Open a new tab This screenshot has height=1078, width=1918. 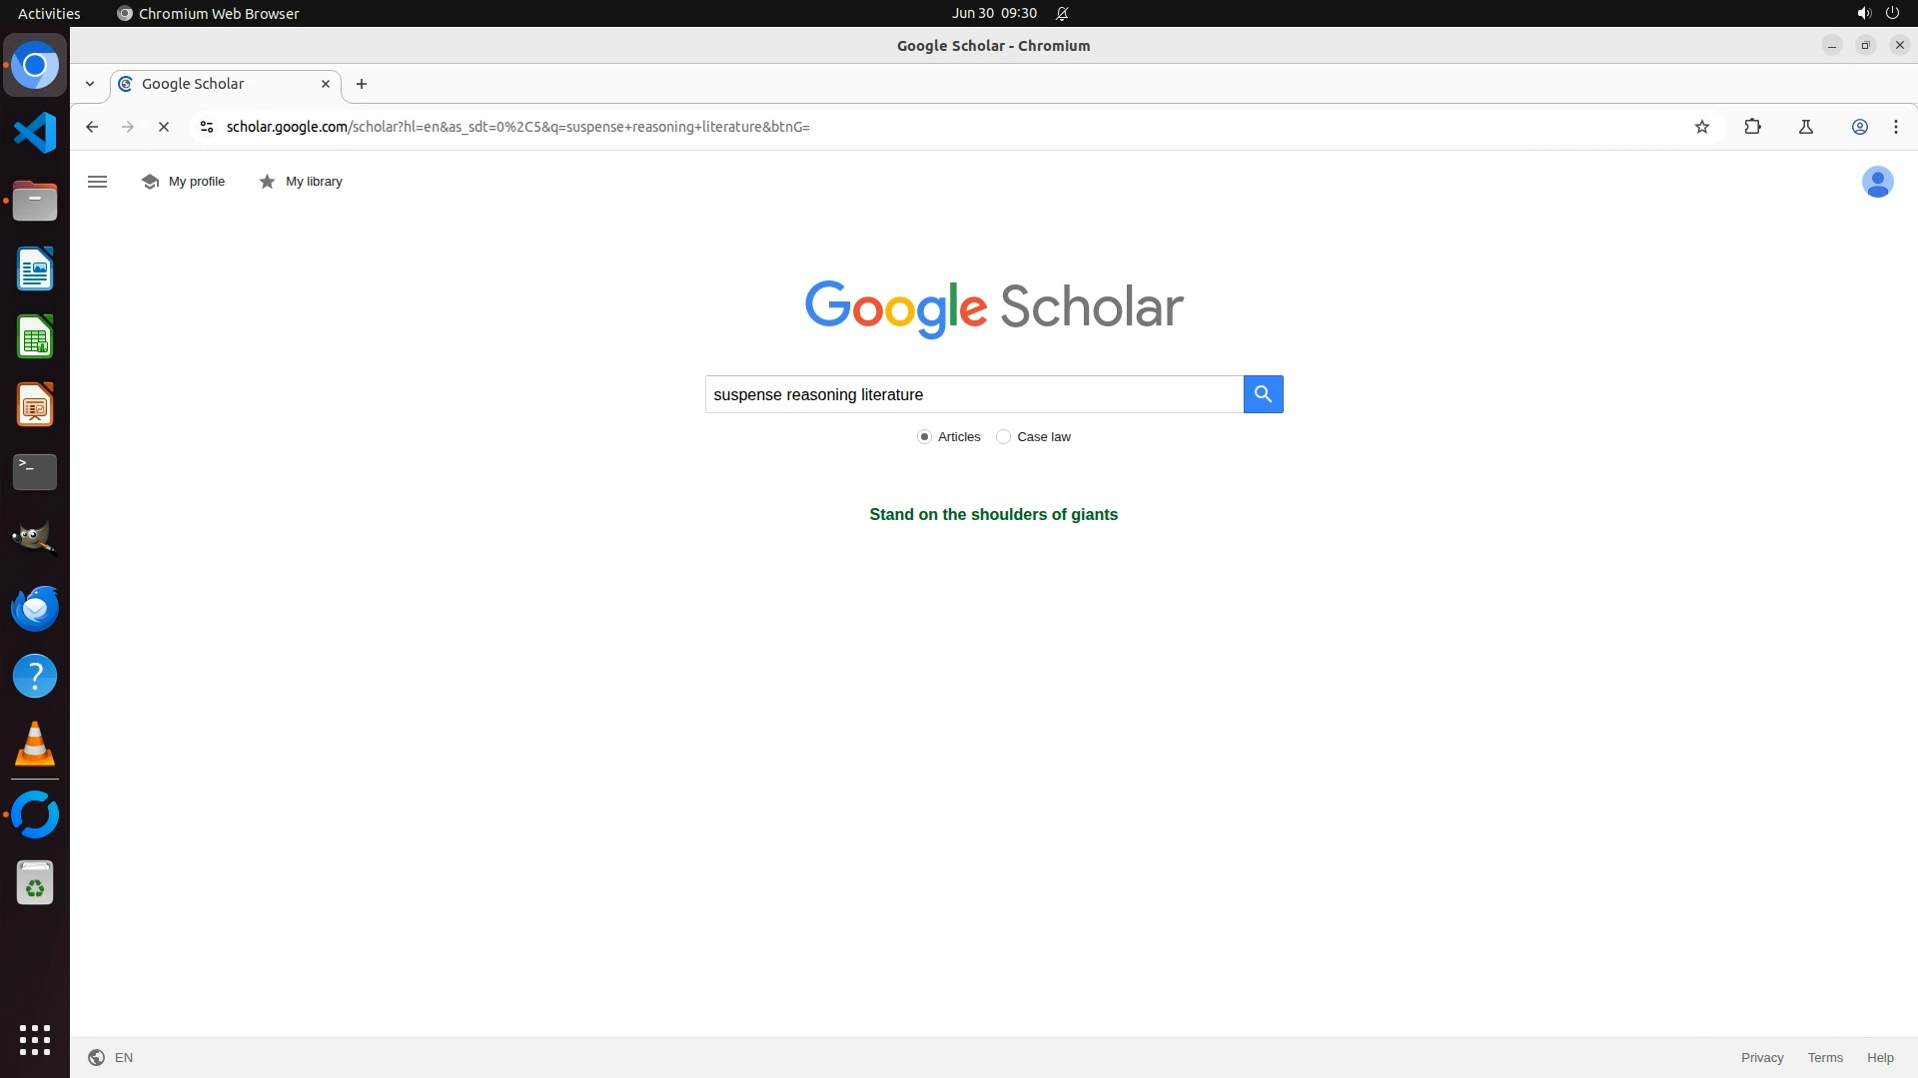362,84
